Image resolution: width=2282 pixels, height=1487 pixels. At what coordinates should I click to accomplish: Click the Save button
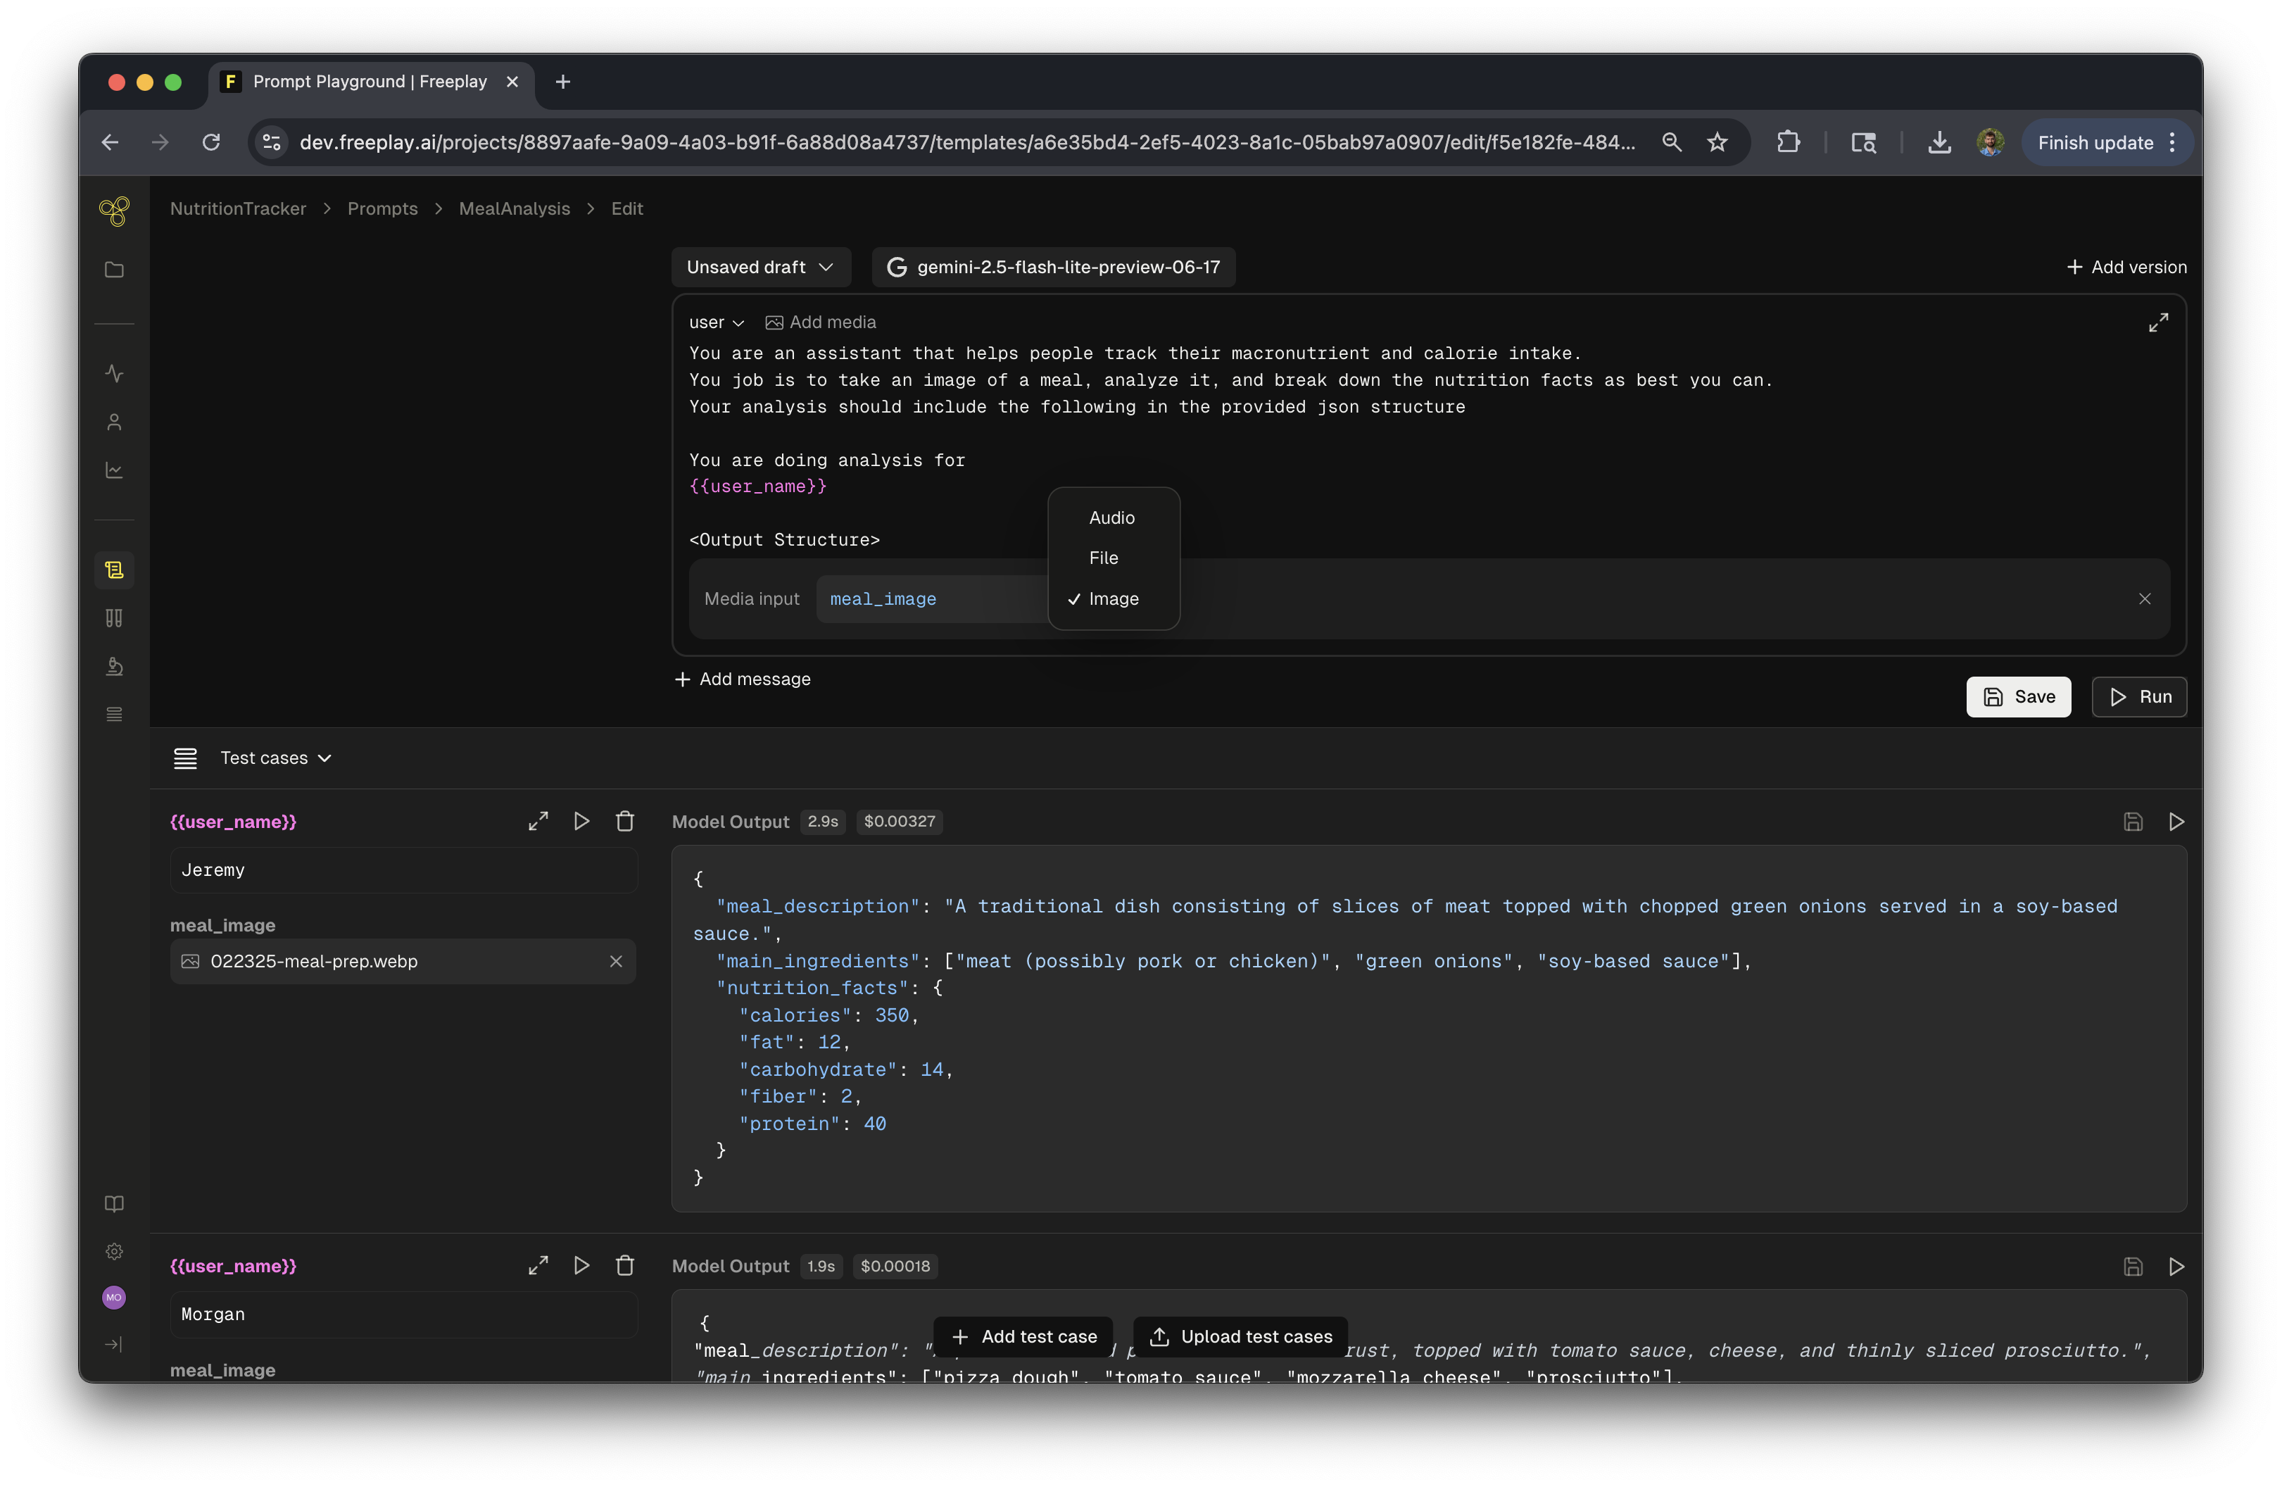coord(2017,696)
